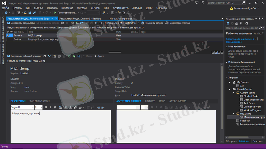Click Параметры столбца button
The image size is (266, 149).
[178, 23]
